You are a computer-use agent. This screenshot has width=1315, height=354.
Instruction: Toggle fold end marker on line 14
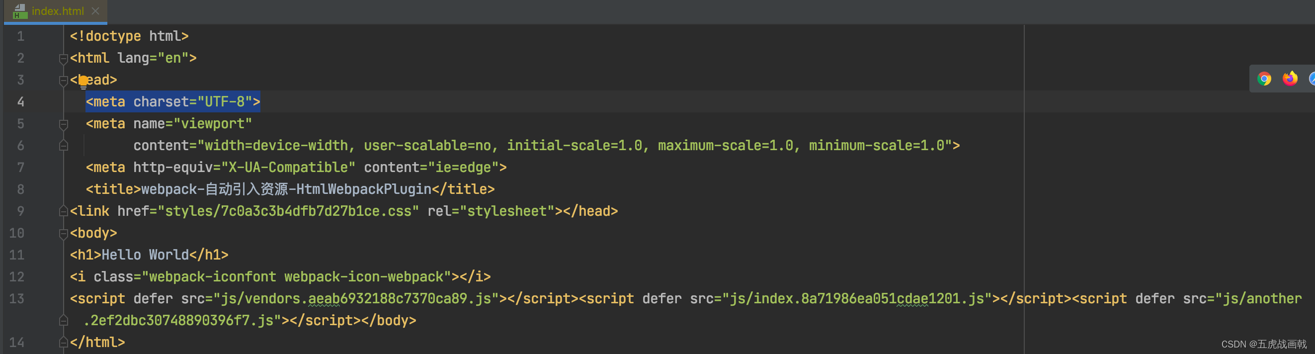(63, 342)
